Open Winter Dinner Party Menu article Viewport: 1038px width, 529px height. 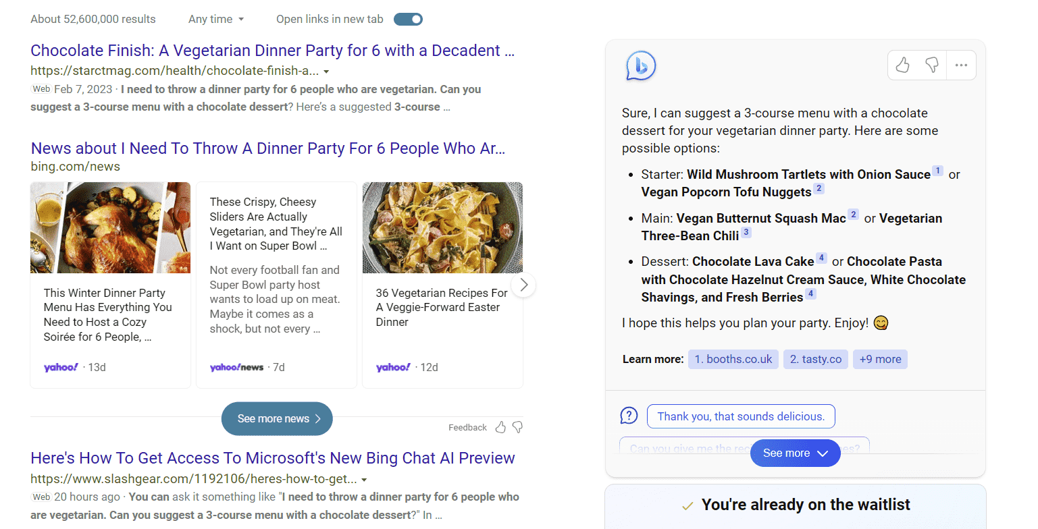coord(108,315)
